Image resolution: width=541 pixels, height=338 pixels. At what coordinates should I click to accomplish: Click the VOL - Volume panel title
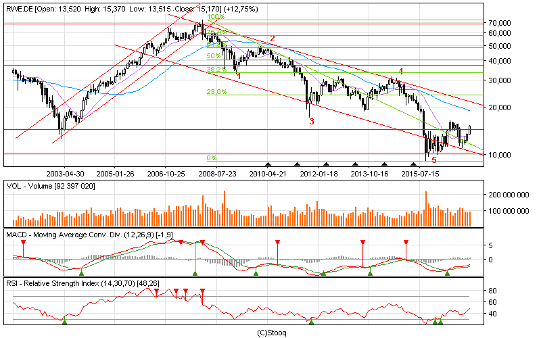[x=50, y=187]
